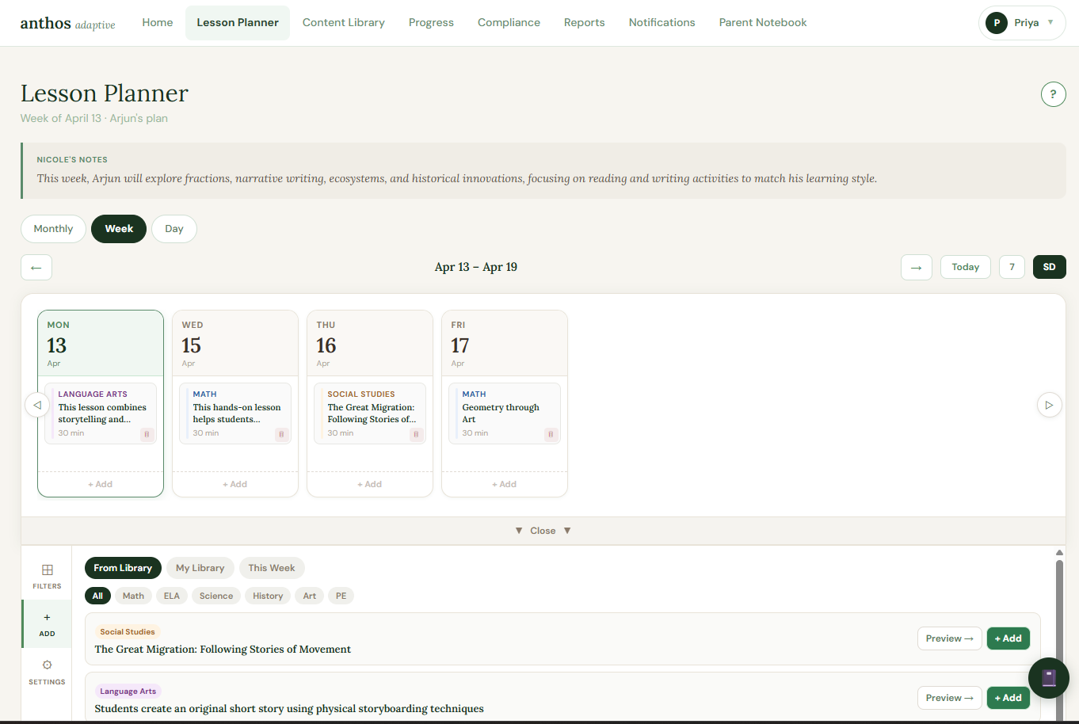Select the Add panel in the left sidebar
Image resolution: width=1079 pixels, height=724 pixels.
tap(46, 623)
